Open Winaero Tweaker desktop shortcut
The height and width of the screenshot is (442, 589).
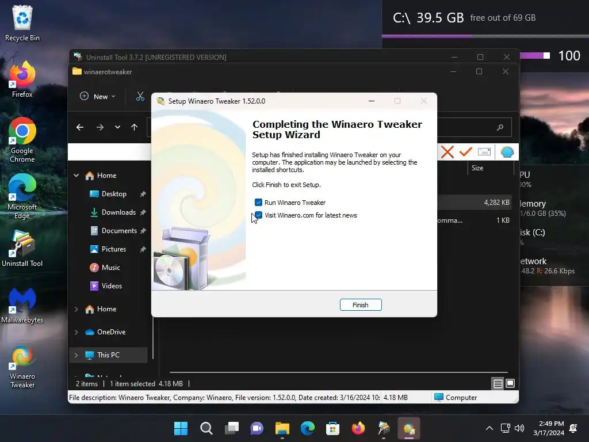pyautogui.click(x=22, y=367)
